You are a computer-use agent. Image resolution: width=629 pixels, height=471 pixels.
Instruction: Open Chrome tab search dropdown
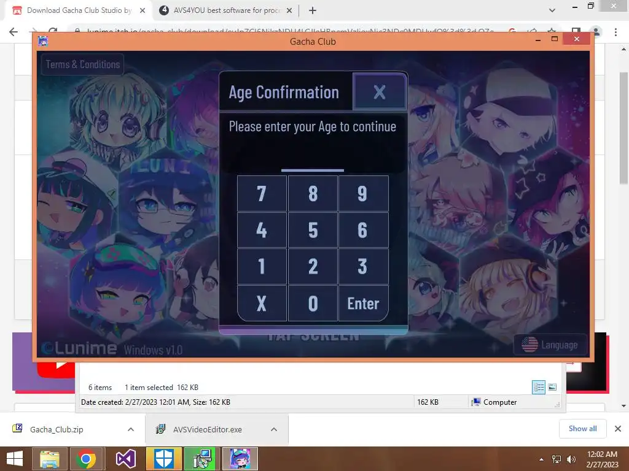[552, 10]
